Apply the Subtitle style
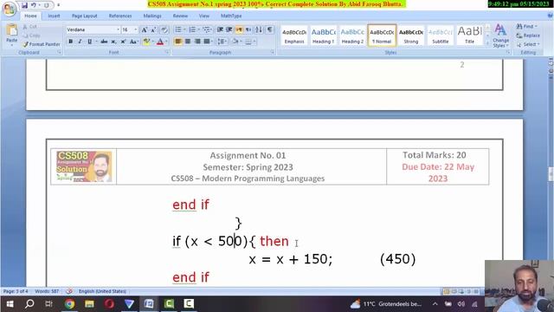This screenshot has height=312, width=554. (441, 36)
